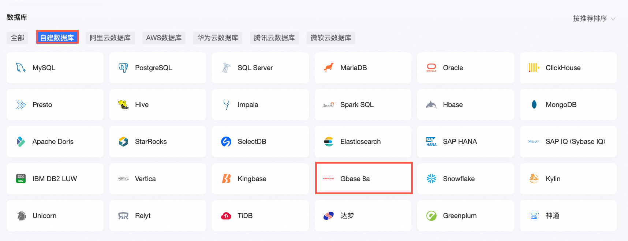Click the Vertica text label

tap(146, 179)
